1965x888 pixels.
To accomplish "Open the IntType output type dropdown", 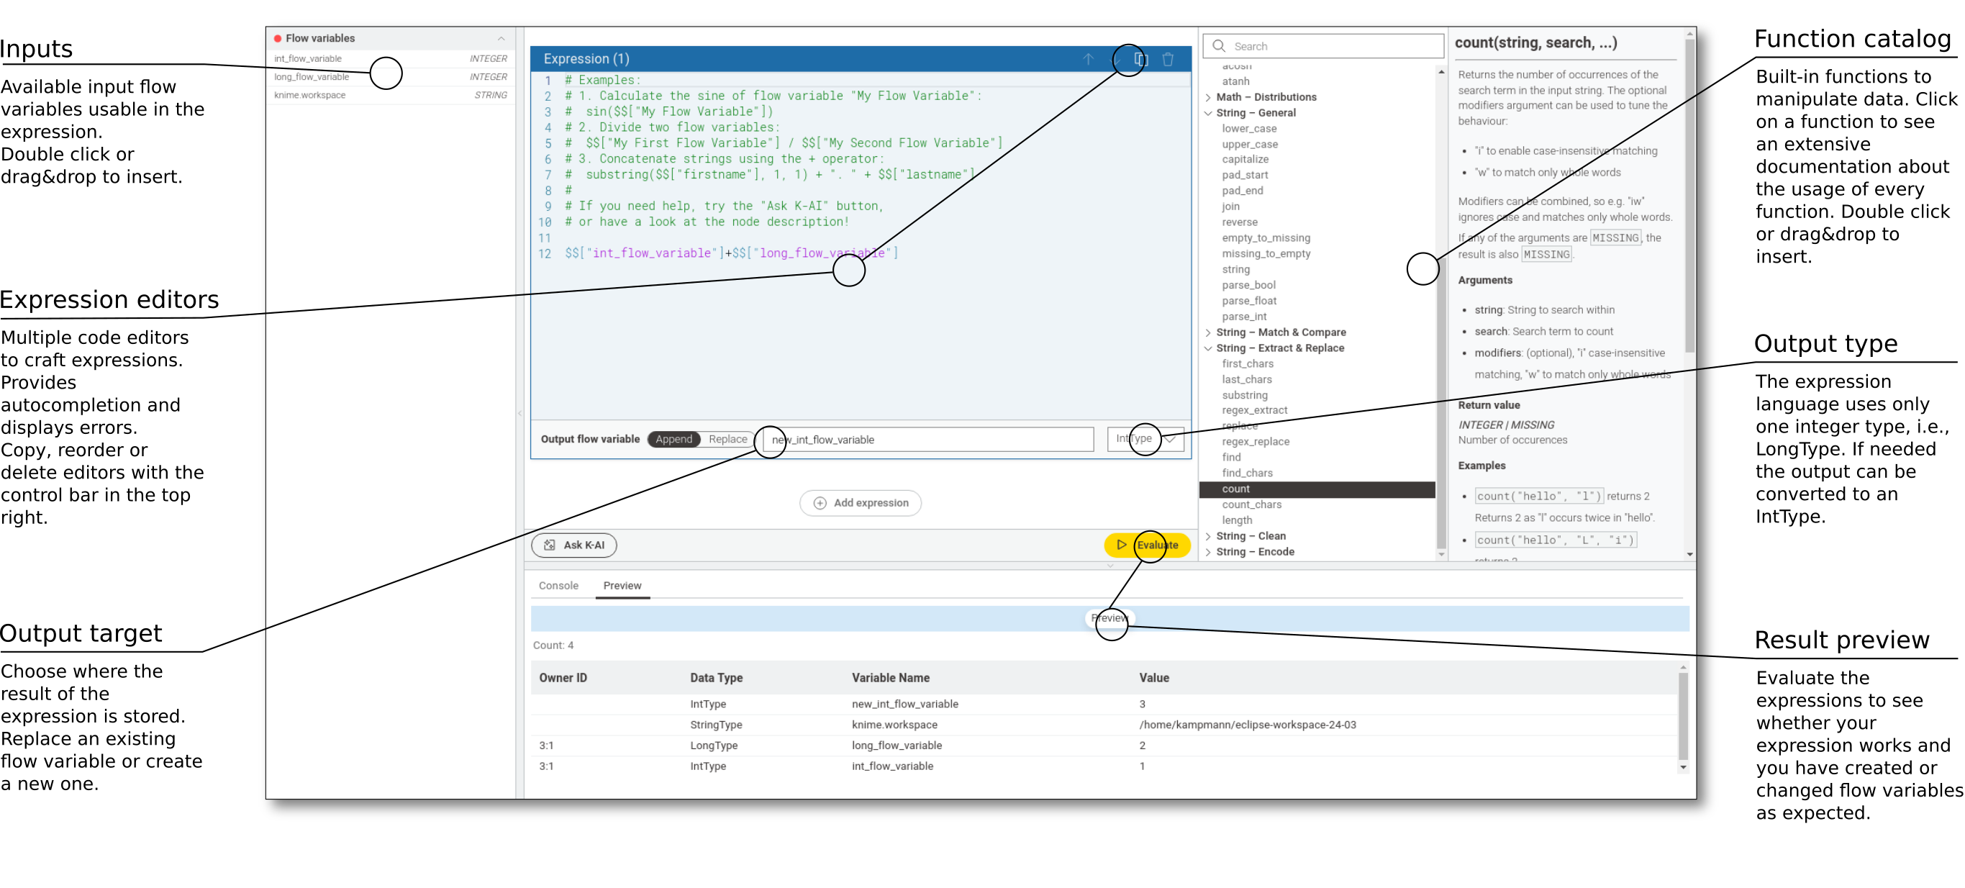I will (1145, 439).
